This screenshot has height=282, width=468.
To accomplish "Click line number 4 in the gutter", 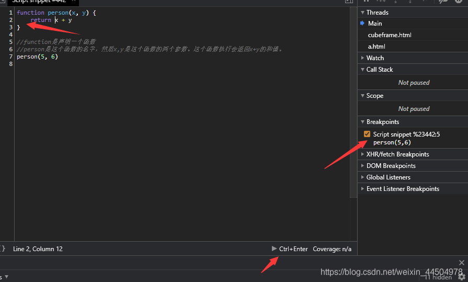I will click(11, 35).
